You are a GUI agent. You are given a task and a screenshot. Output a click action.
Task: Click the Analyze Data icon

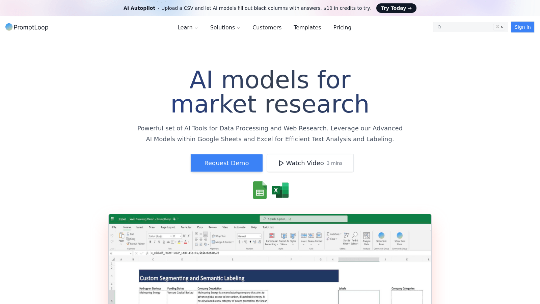pos(367,235)
